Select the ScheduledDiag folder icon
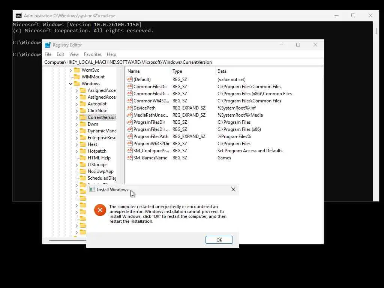This screenshot has height=288, width=384. (x=83, y=178)
